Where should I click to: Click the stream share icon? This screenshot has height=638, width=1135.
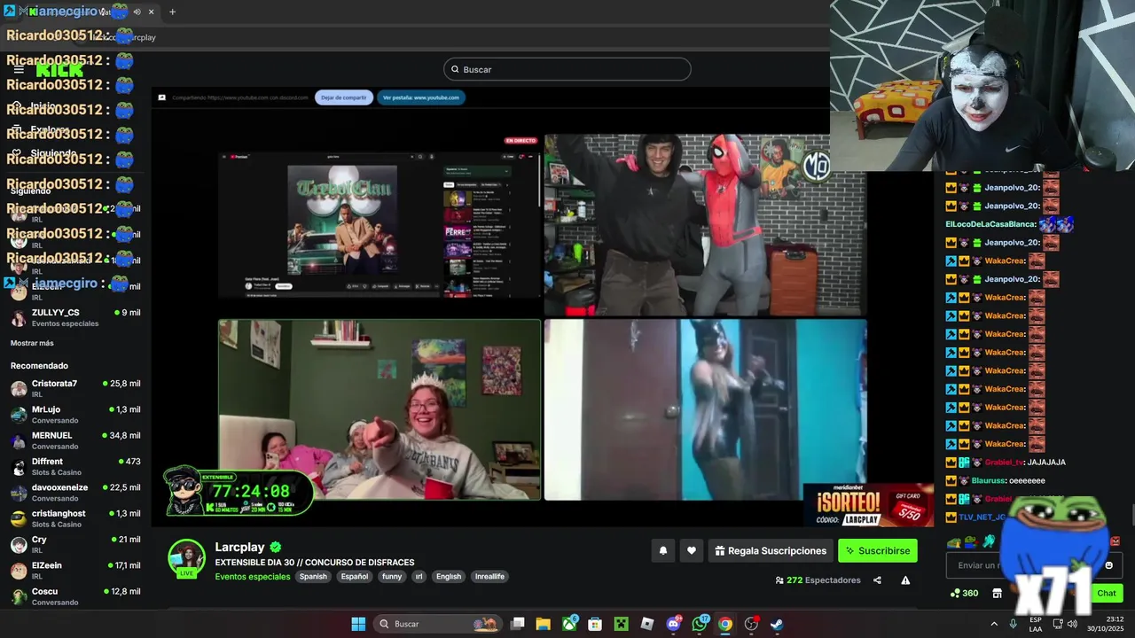pos(877,580)
